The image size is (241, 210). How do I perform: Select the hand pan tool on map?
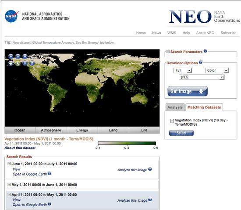pos(11,63)
